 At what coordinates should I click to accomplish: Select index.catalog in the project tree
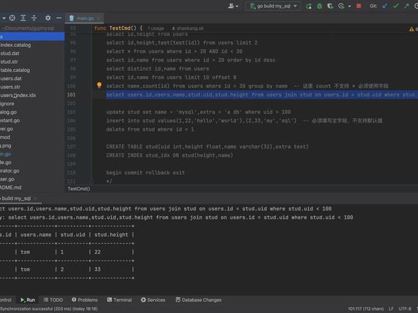tap(16, 45)
